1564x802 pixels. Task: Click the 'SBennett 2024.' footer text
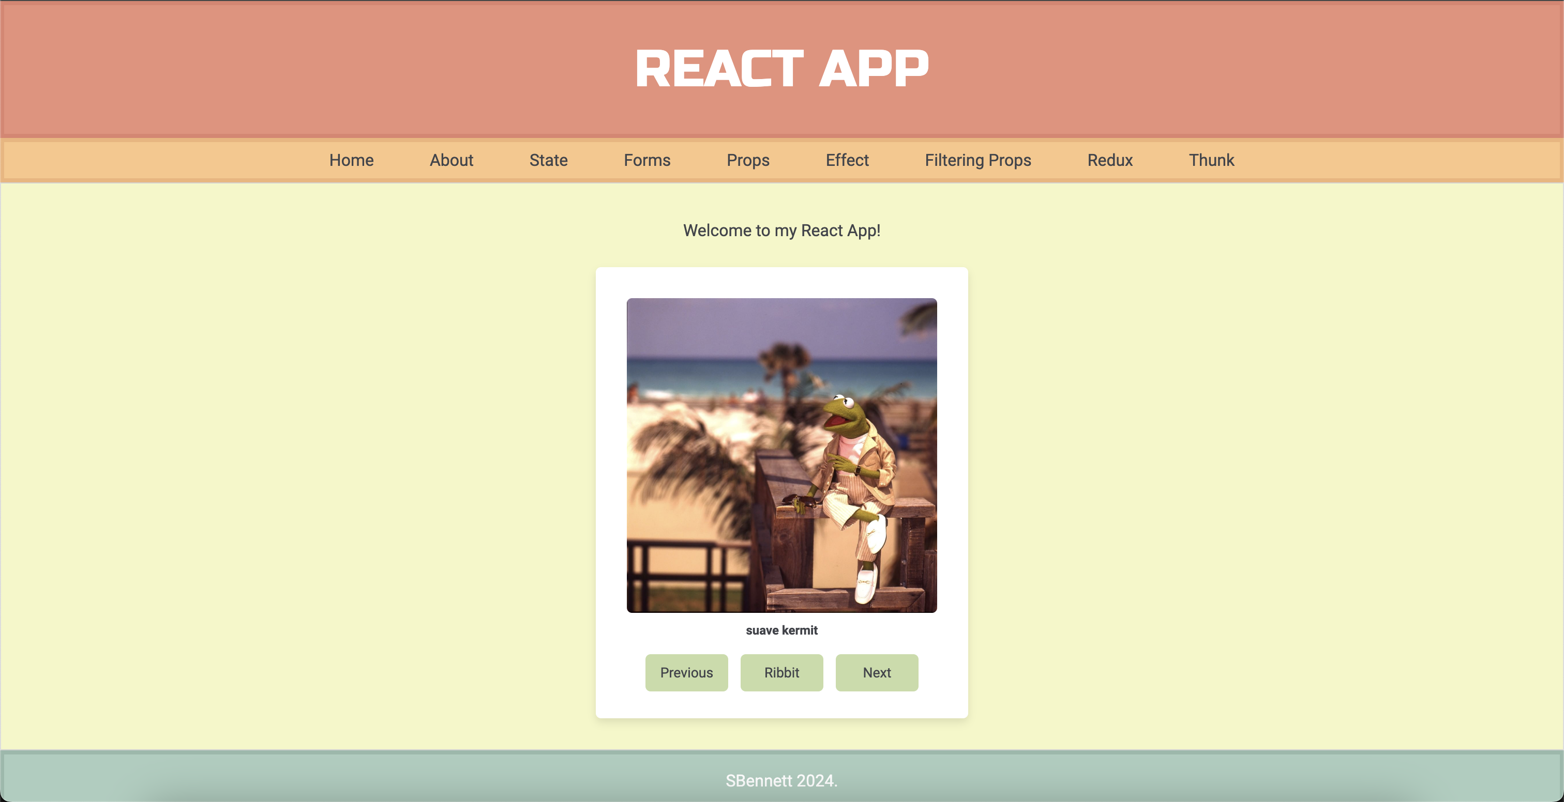tap(781, 781)
